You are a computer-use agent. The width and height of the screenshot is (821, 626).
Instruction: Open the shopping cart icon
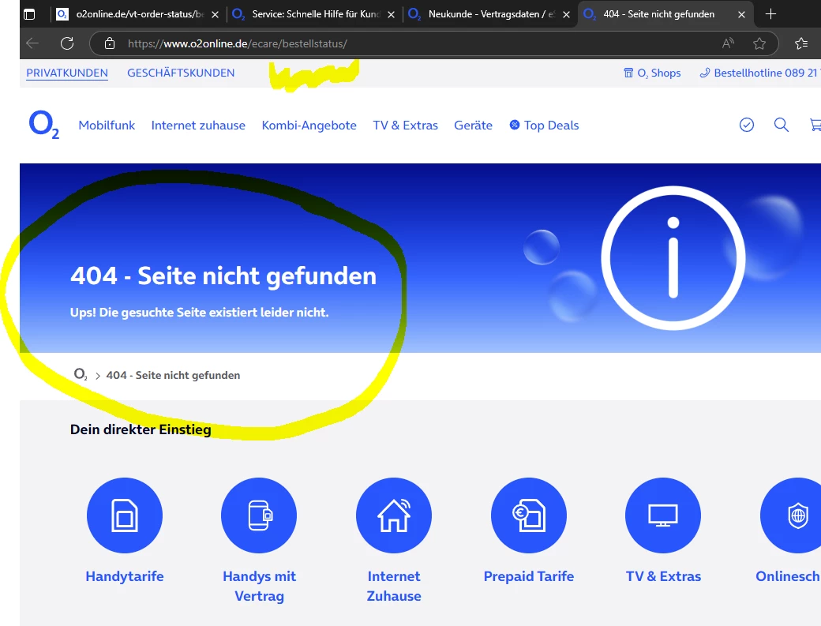click(815, 125)
